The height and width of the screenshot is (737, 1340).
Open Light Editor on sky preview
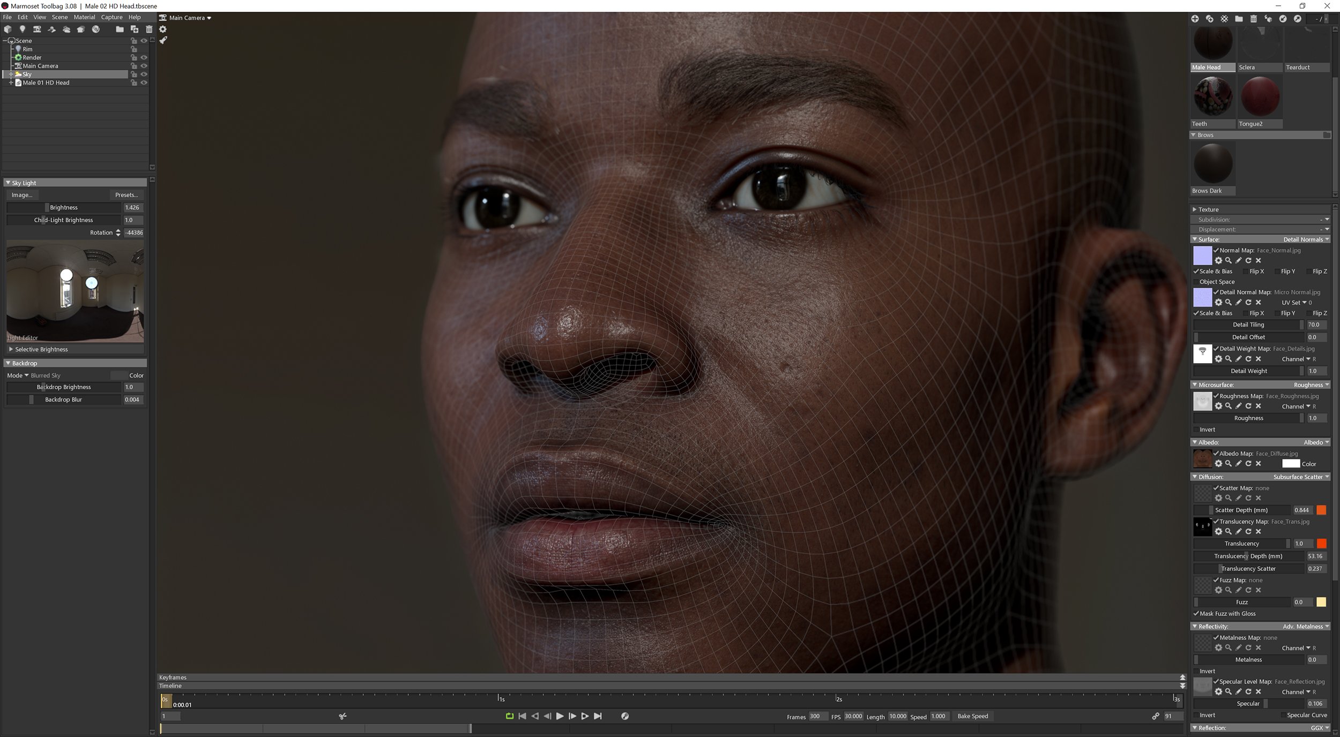(23, 338)
